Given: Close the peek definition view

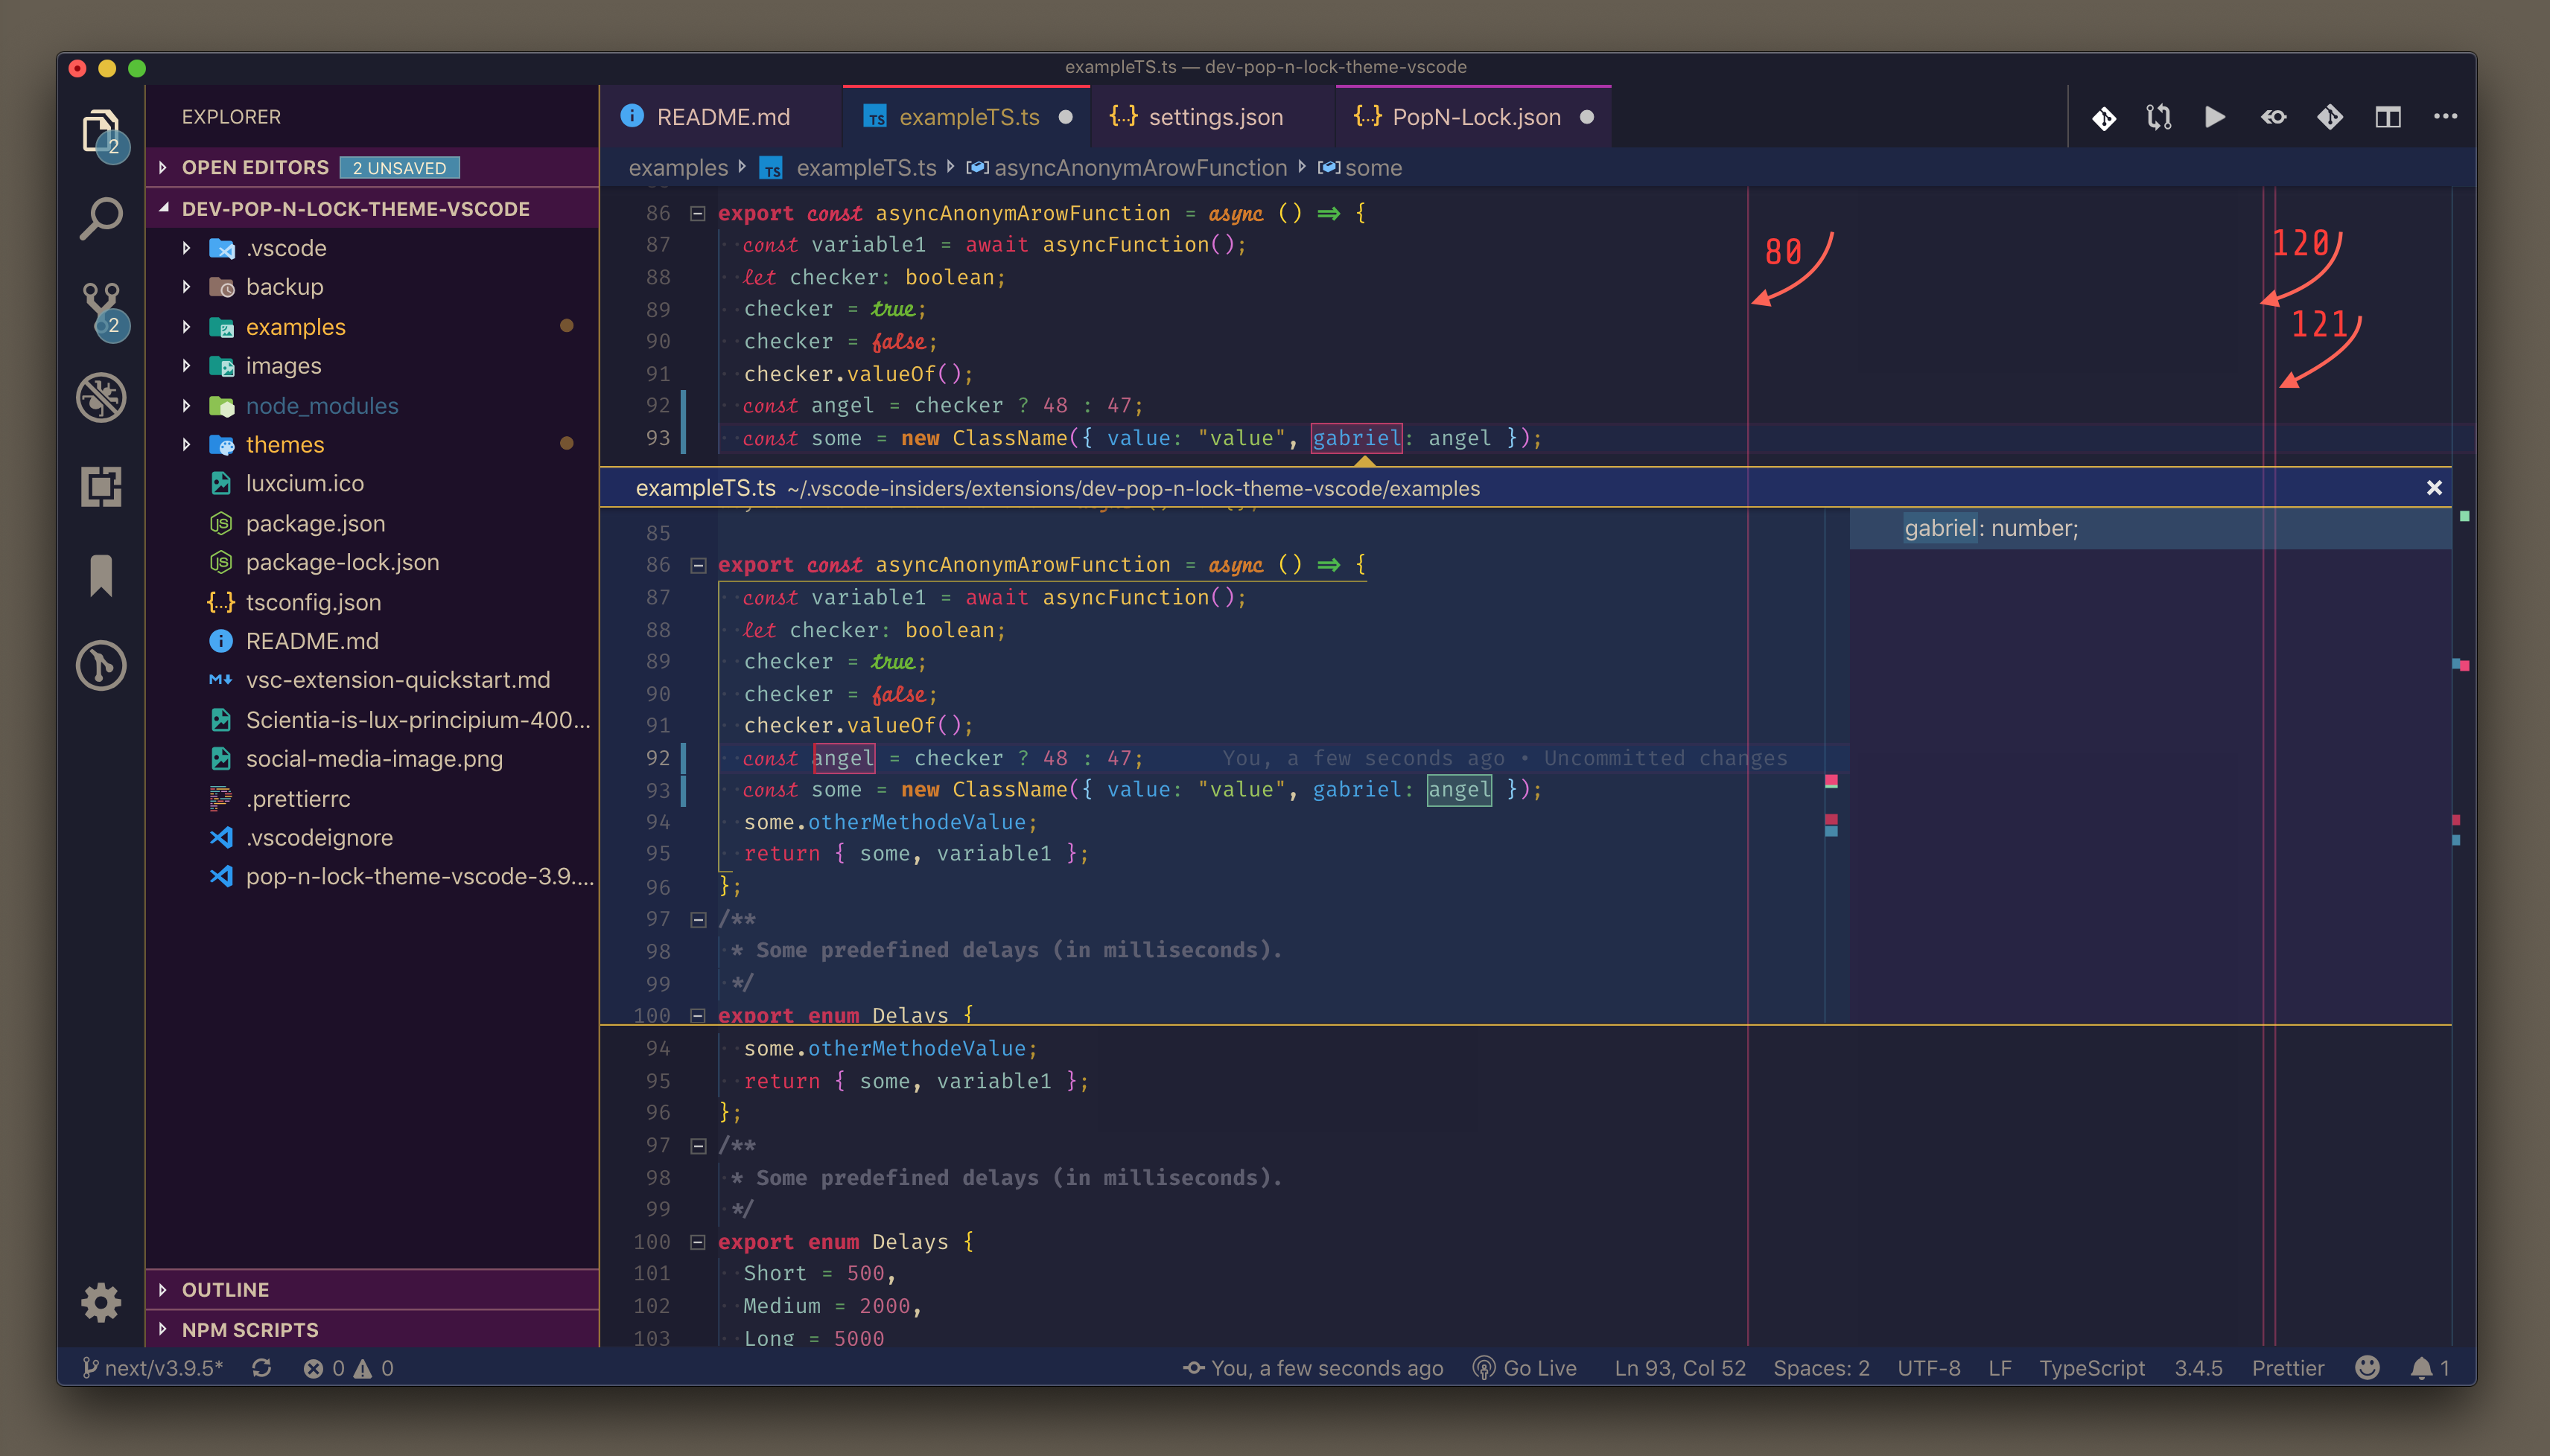Looking at the screenshot, I should [x=2434, y=488].
